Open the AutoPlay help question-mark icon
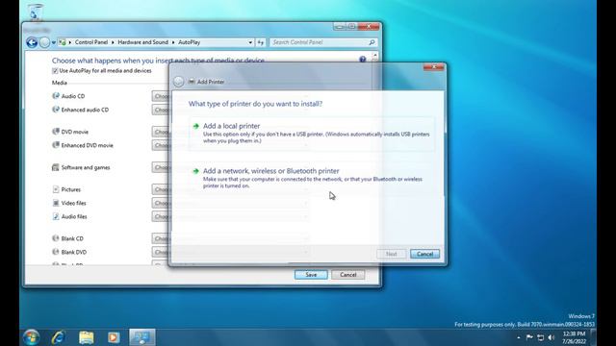 coord(362,60)
